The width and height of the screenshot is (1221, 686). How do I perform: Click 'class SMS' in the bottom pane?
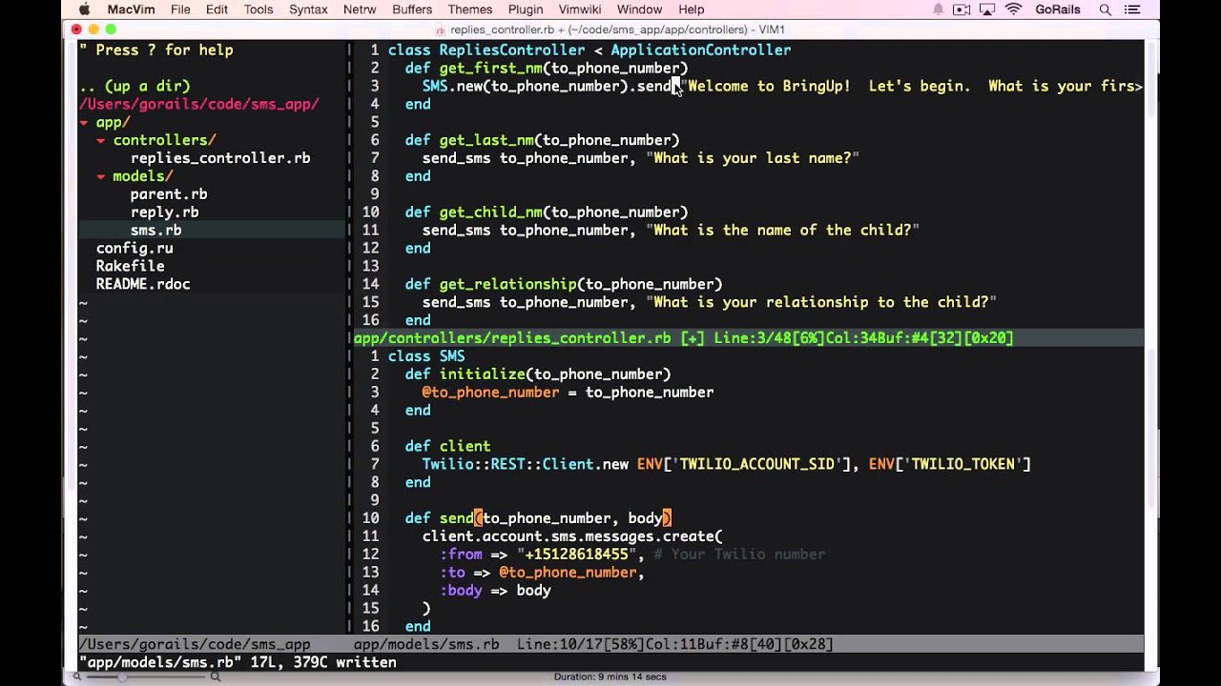click(426, 356)
